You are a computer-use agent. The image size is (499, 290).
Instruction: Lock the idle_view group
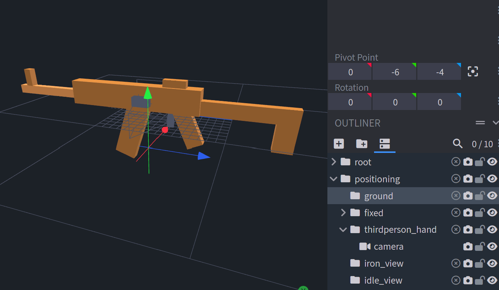pos(480,281)
